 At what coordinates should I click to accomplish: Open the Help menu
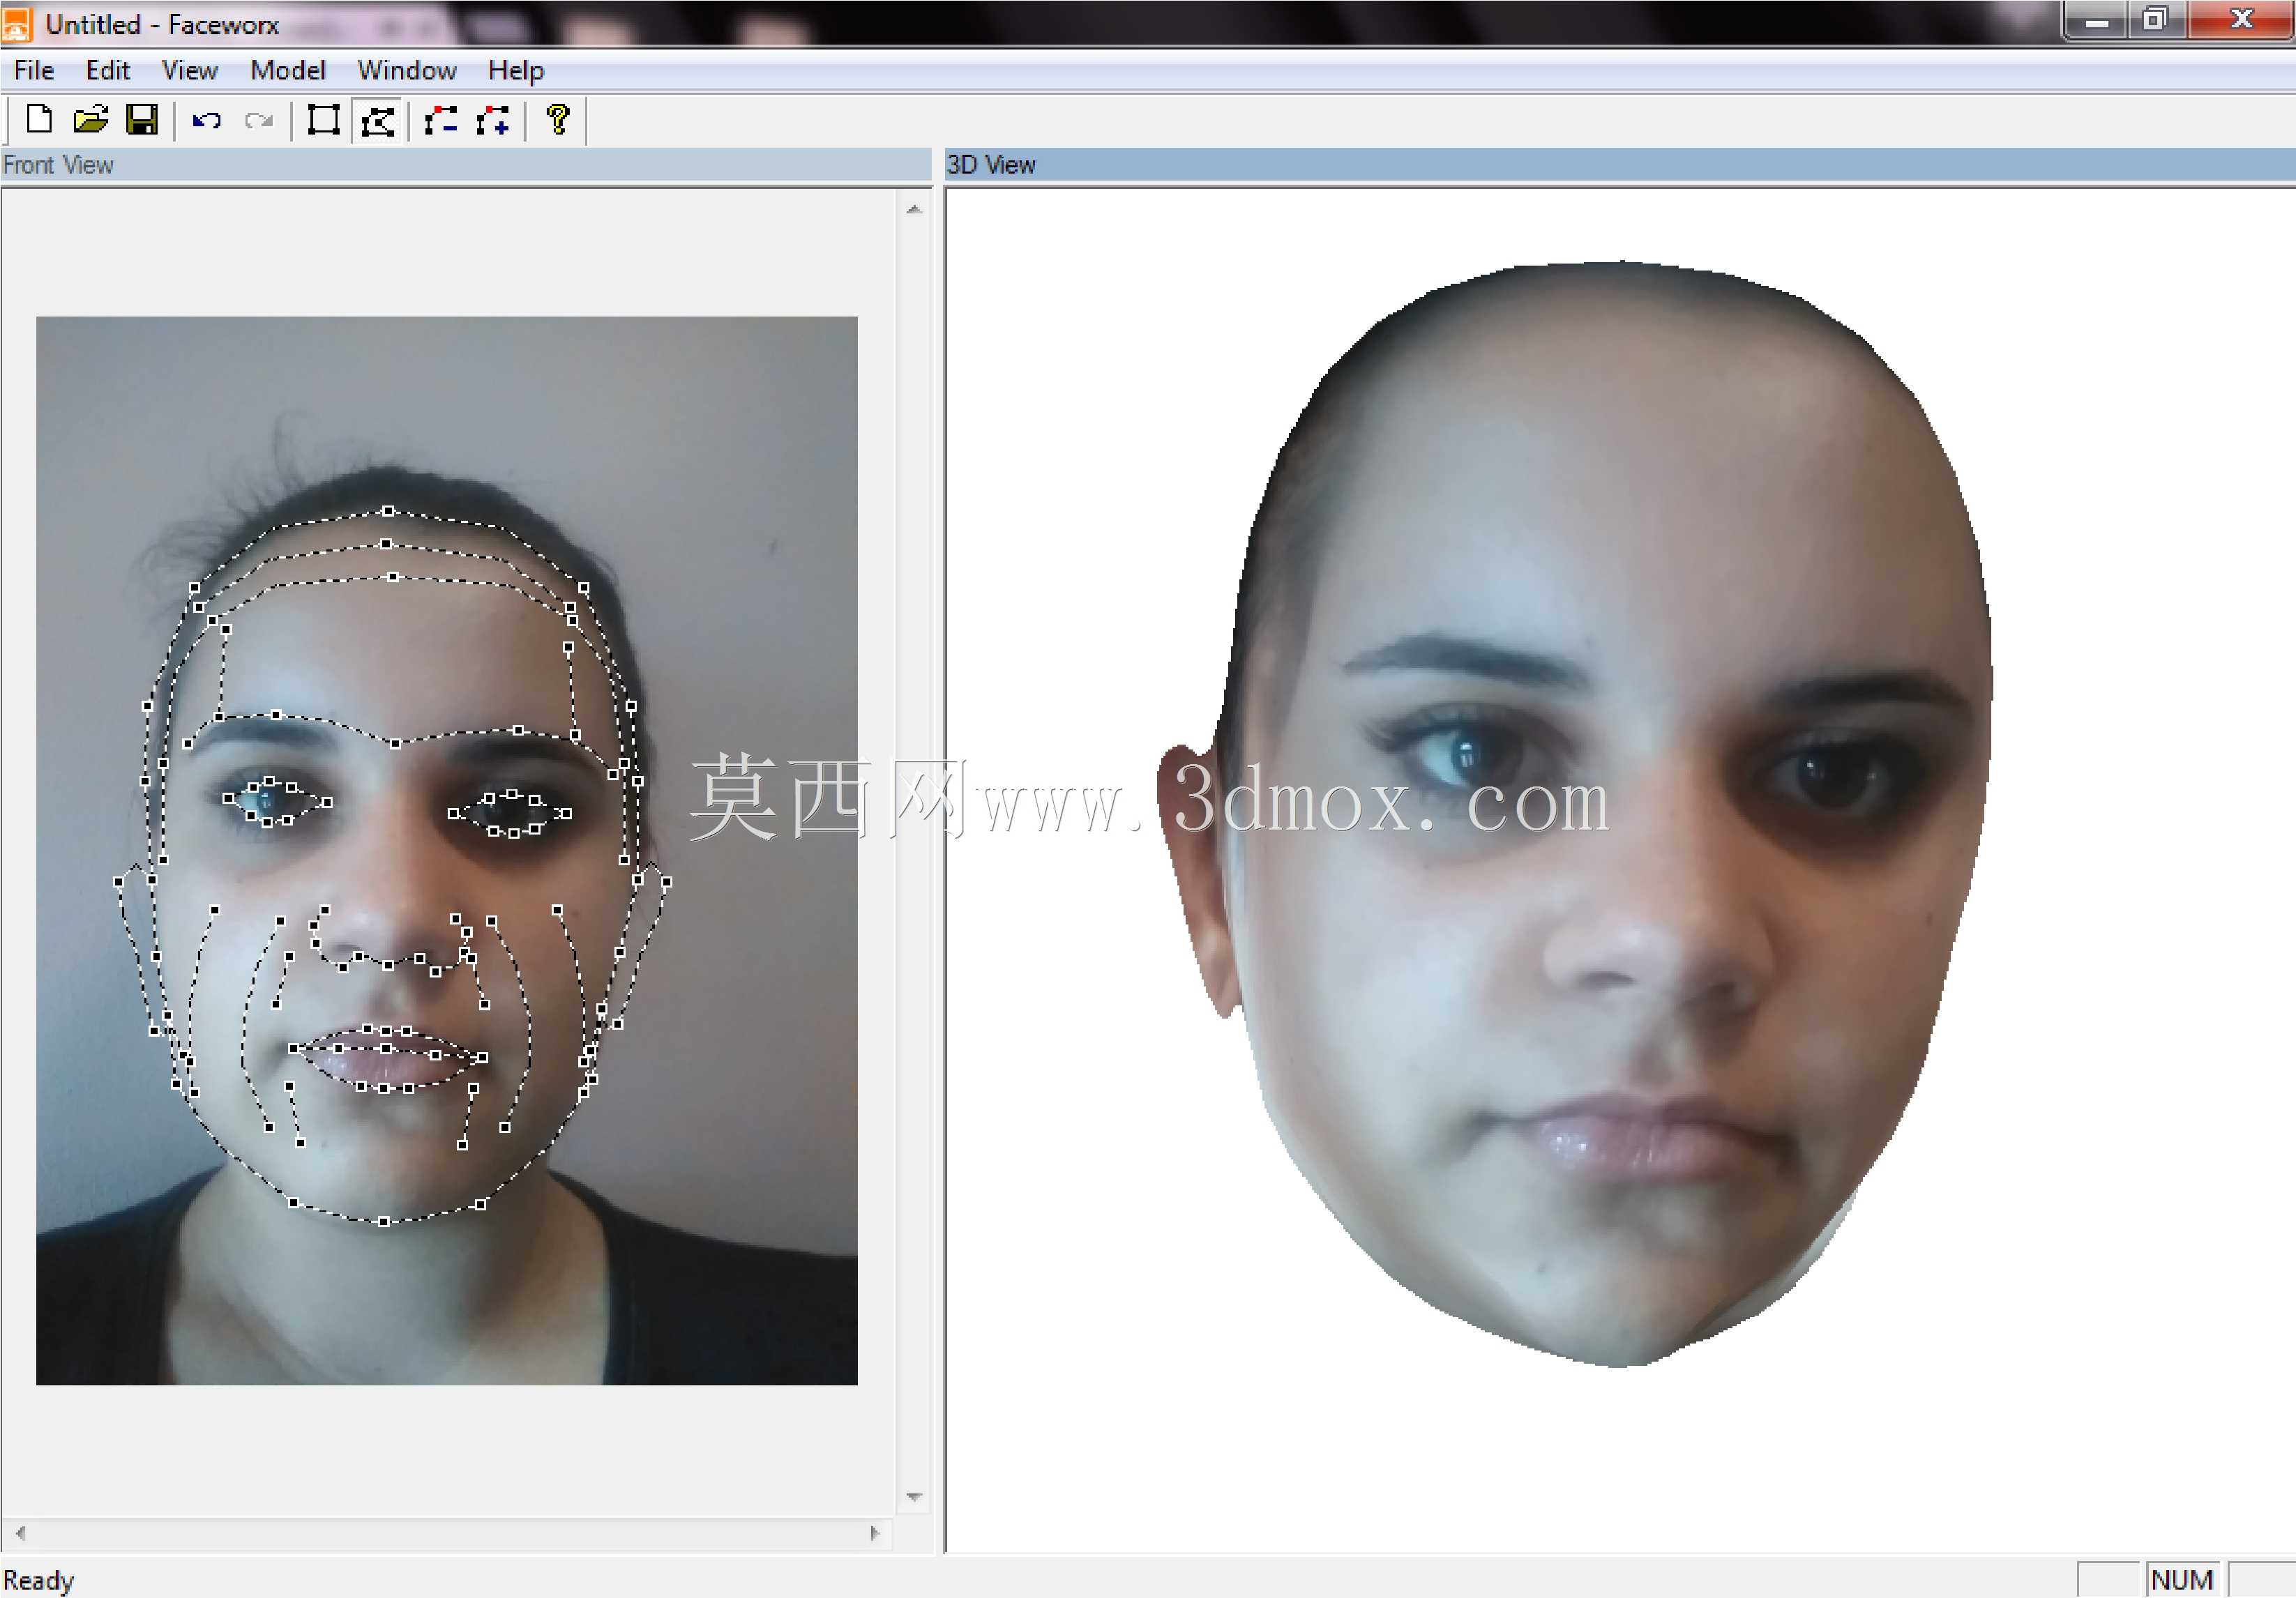coord(516,70)
